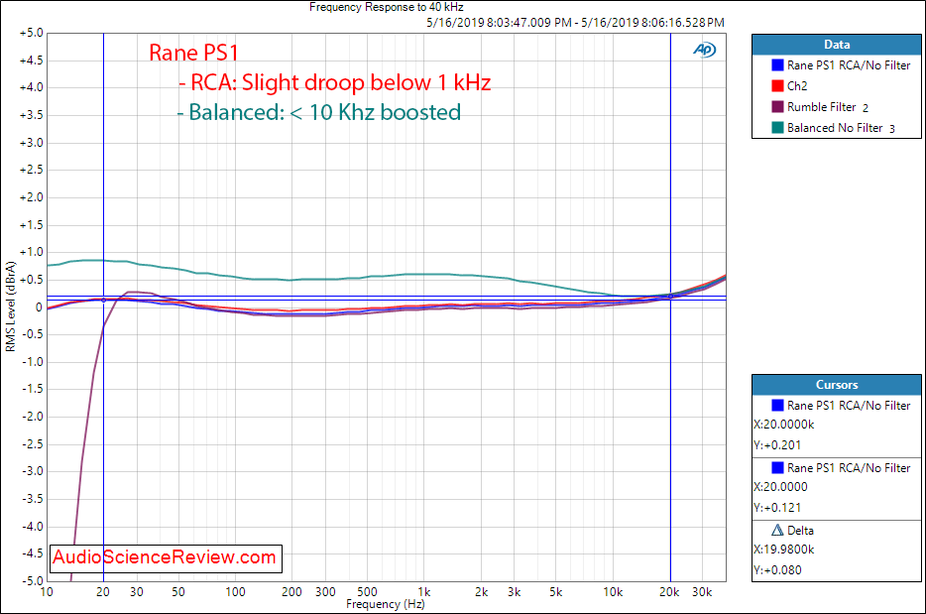The image size is (926, 614).
Task: Click the -5.0 Y-axis tick label
Action: pyautogui.click(x=32, y=581)
